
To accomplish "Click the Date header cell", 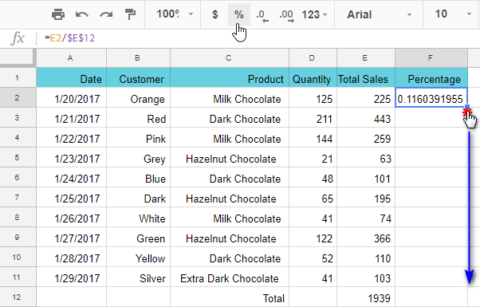I will (x=71, y=77).
